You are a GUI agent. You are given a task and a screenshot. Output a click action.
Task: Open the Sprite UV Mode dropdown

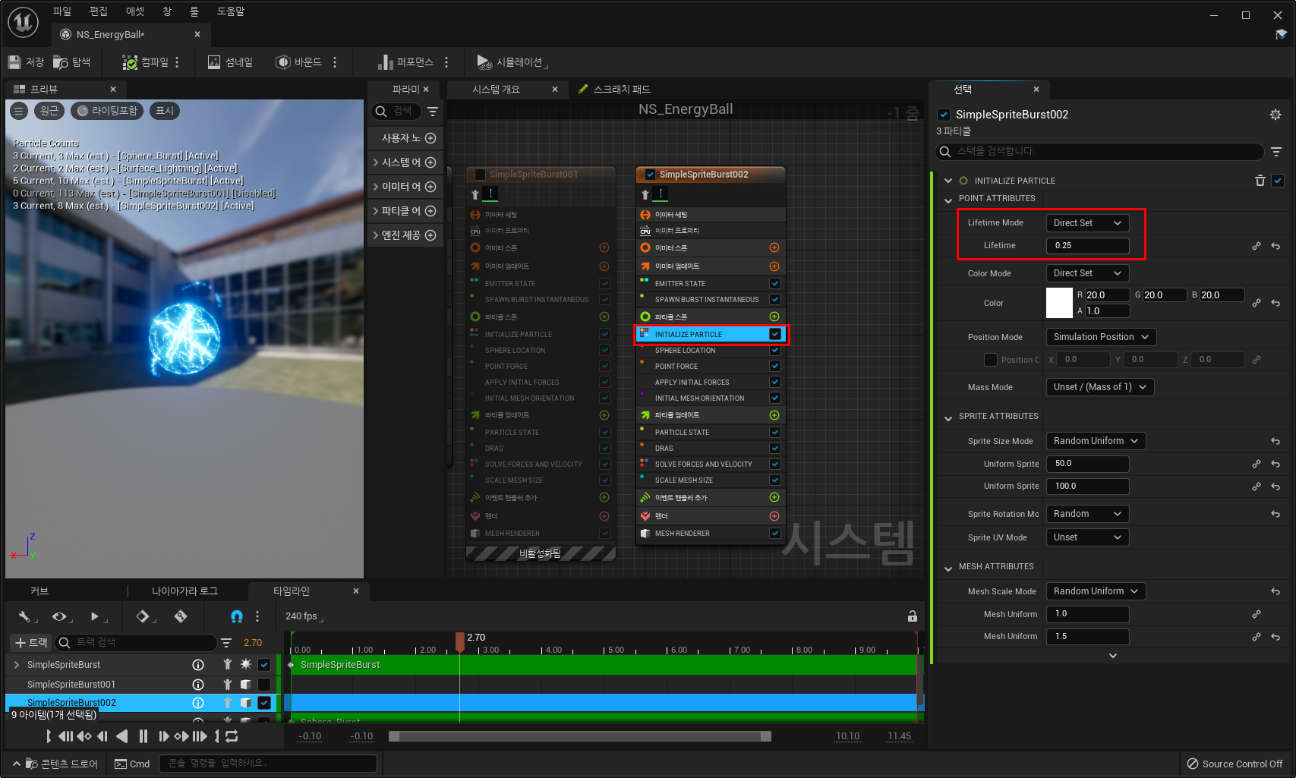click(1087, 537)
